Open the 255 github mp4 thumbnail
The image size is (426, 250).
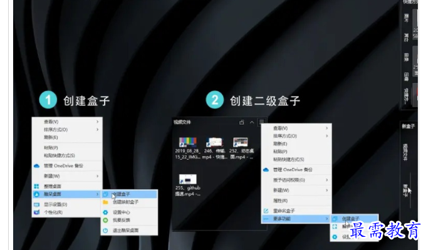point(188,179)
